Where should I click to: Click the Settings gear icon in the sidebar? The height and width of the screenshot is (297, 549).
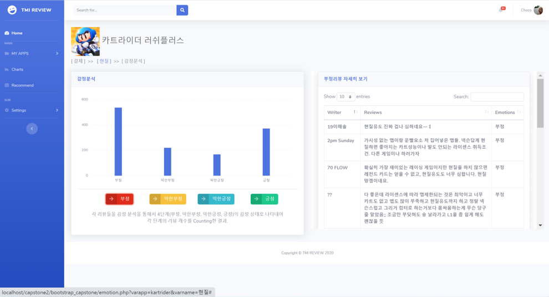pyautogui.click(x=7, y=110)
